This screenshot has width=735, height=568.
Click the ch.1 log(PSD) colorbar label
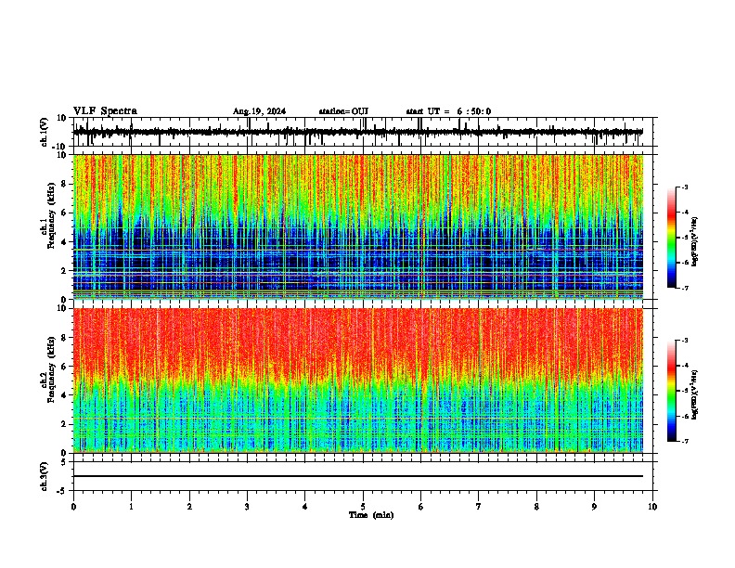pyautogui.click(x=694, y=241)
